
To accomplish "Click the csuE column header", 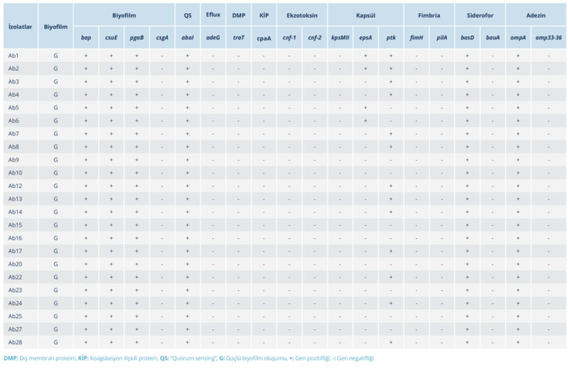I will 111,37.
